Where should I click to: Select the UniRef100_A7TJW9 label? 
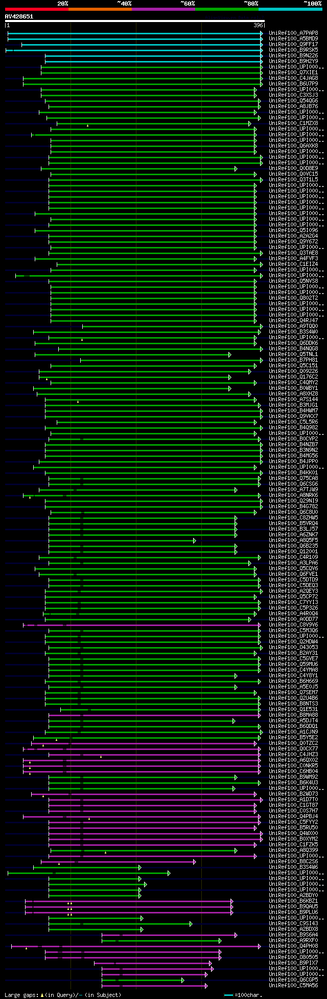[293, 490]
